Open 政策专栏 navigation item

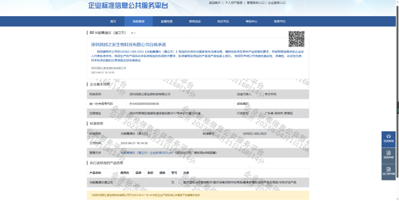click(x=280, y=22)
